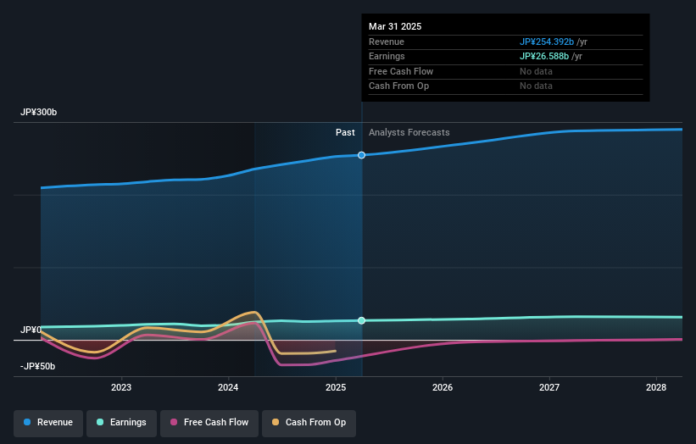Image resolution: width=696 pixels, height=444 pixels.
Task: Click the 2024 axis label
Action: (x=228, y=388)
